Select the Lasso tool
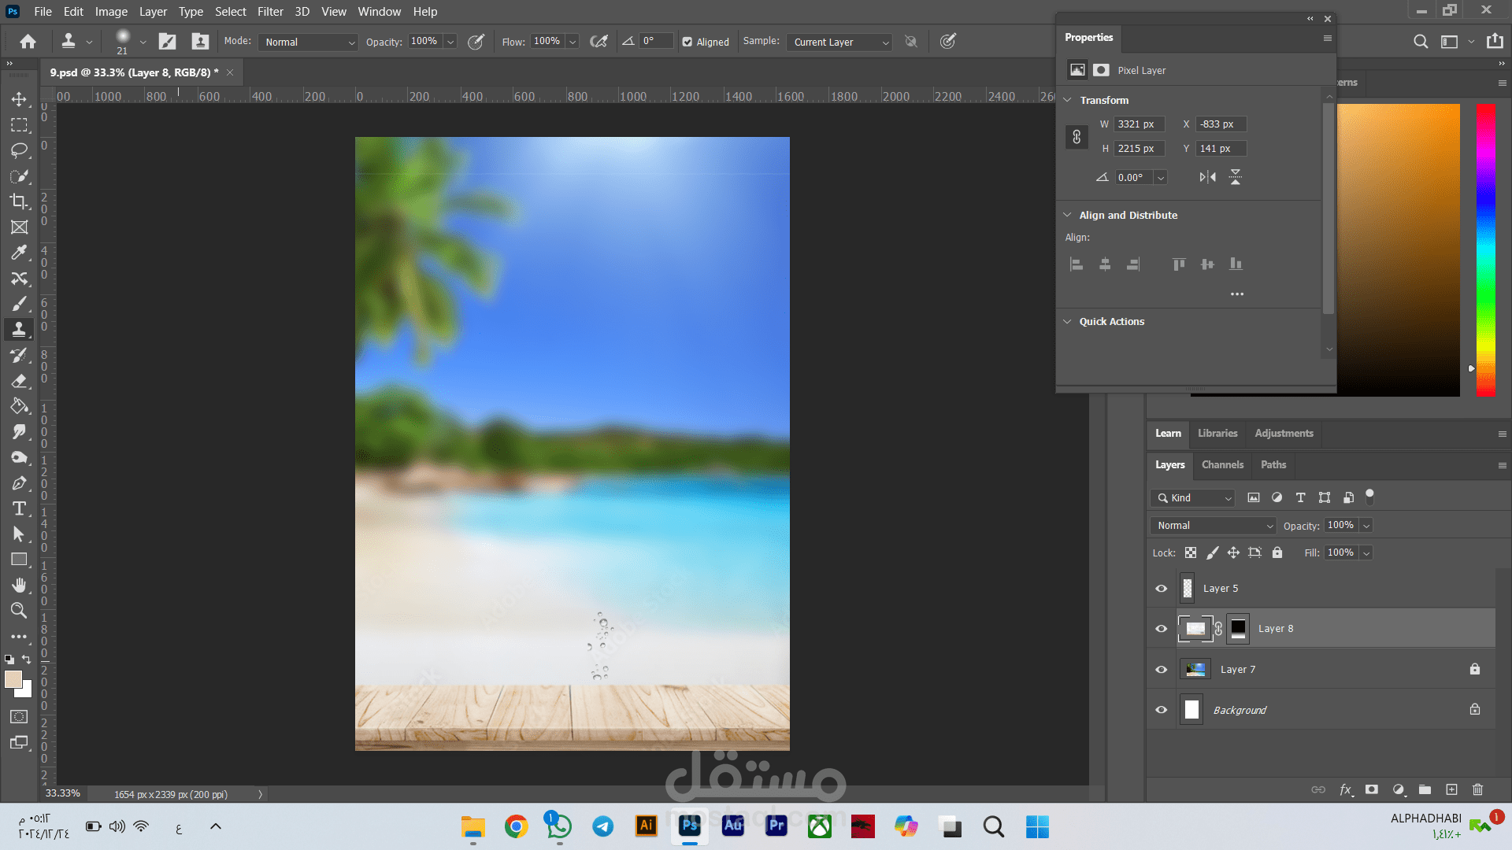 point(19,150)
